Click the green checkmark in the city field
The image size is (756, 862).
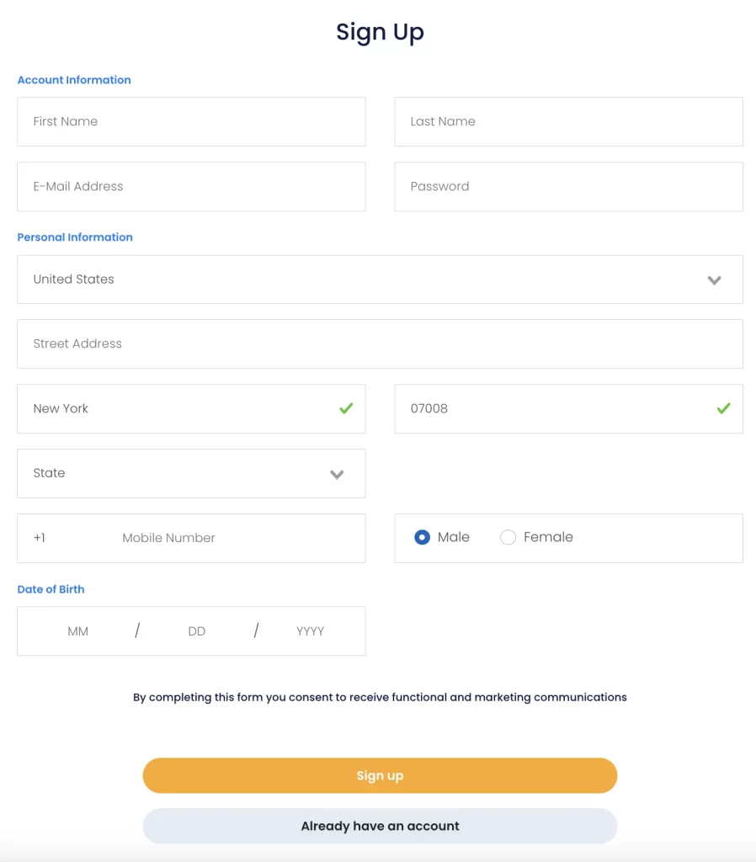(x=346, y=408)
